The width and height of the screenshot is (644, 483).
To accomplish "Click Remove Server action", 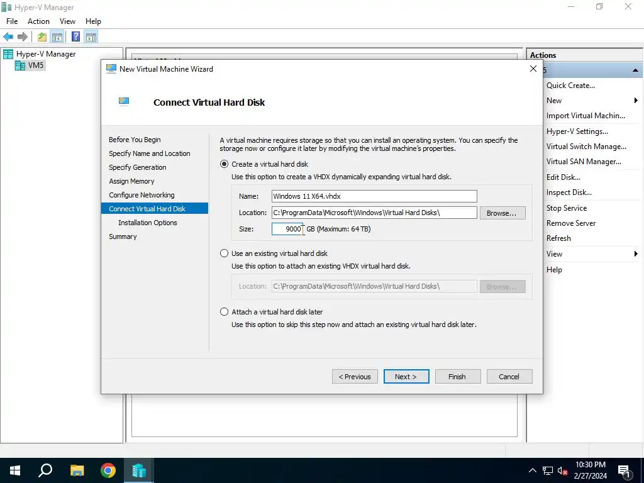I will tap(571, 223).
